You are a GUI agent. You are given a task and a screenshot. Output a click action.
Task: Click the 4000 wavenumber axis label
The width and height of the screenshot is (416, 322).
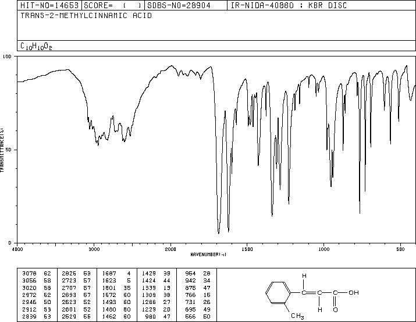(17, 249)
